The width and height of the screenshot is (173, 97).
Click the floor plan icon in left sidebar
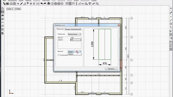[x=3, y=12]
